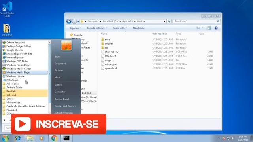Viewport: 253px width, 142px height.
Task: Select the original folder
Action: [x=109, y=44]
